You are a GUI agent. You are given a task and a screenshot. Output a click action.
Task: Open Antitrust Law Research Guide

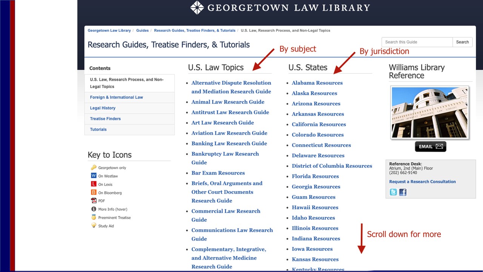click(230, 112)
